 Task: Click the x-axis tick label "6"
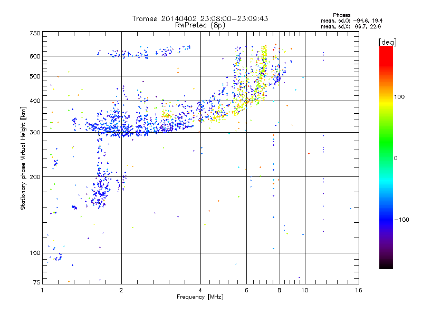[246, 290]
